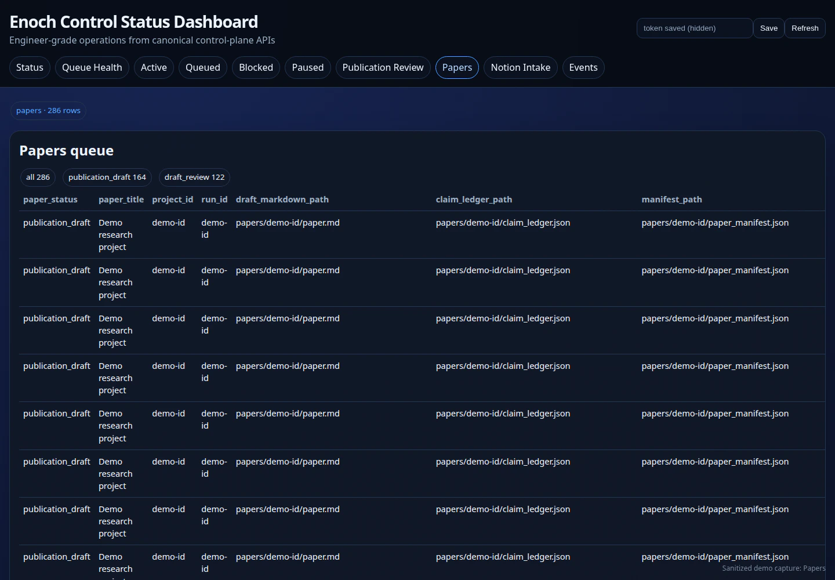Click the paper_status column header
835x580 pixels.
[50, 200]
